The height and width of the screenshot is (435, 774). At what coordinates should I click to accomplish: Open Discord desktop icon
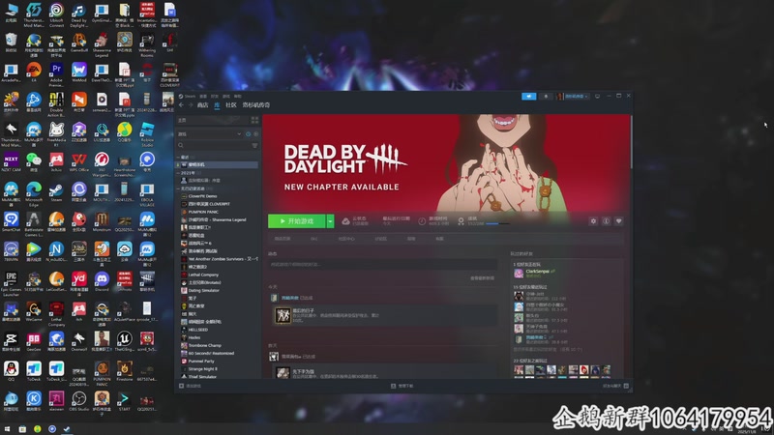pos(102,281)
